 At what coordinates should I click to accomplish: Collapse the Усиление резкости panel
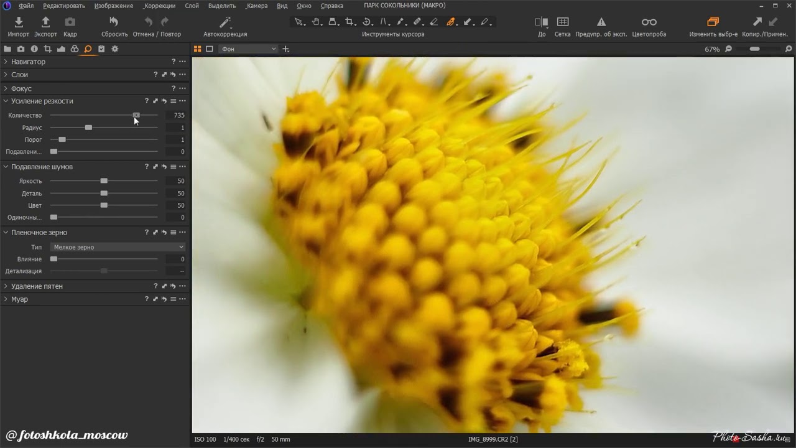click(6, 101)
